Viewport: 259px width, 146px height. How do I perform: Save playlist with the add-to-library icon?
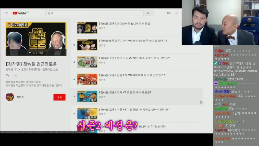[x=8, y=75]
